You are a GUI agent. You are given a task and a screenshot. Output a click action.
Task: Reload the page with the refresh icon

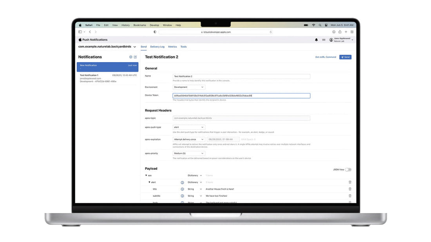[x=271, y=32]
